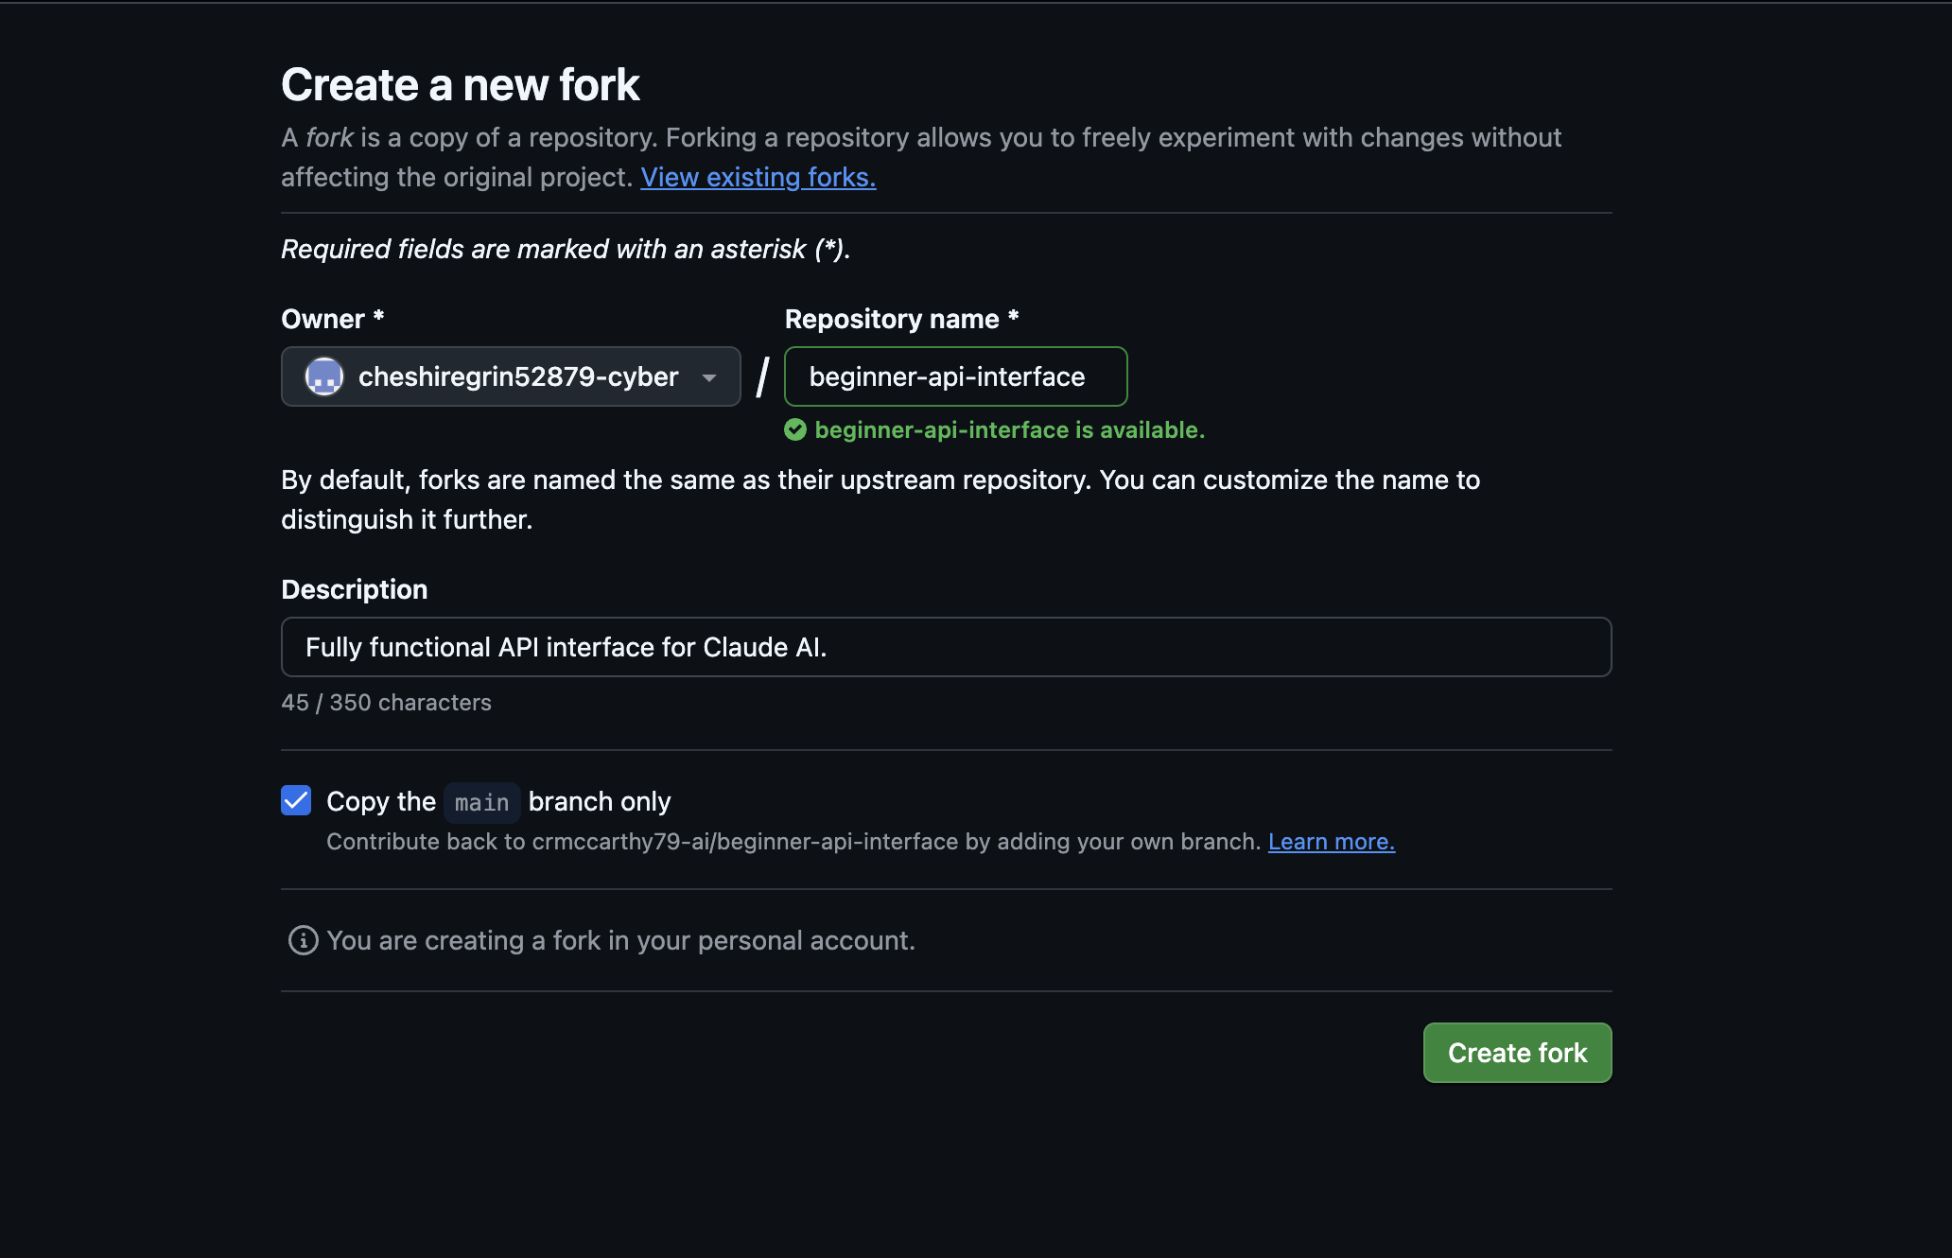Click the '45 / 350 characters' counter text

386,703
